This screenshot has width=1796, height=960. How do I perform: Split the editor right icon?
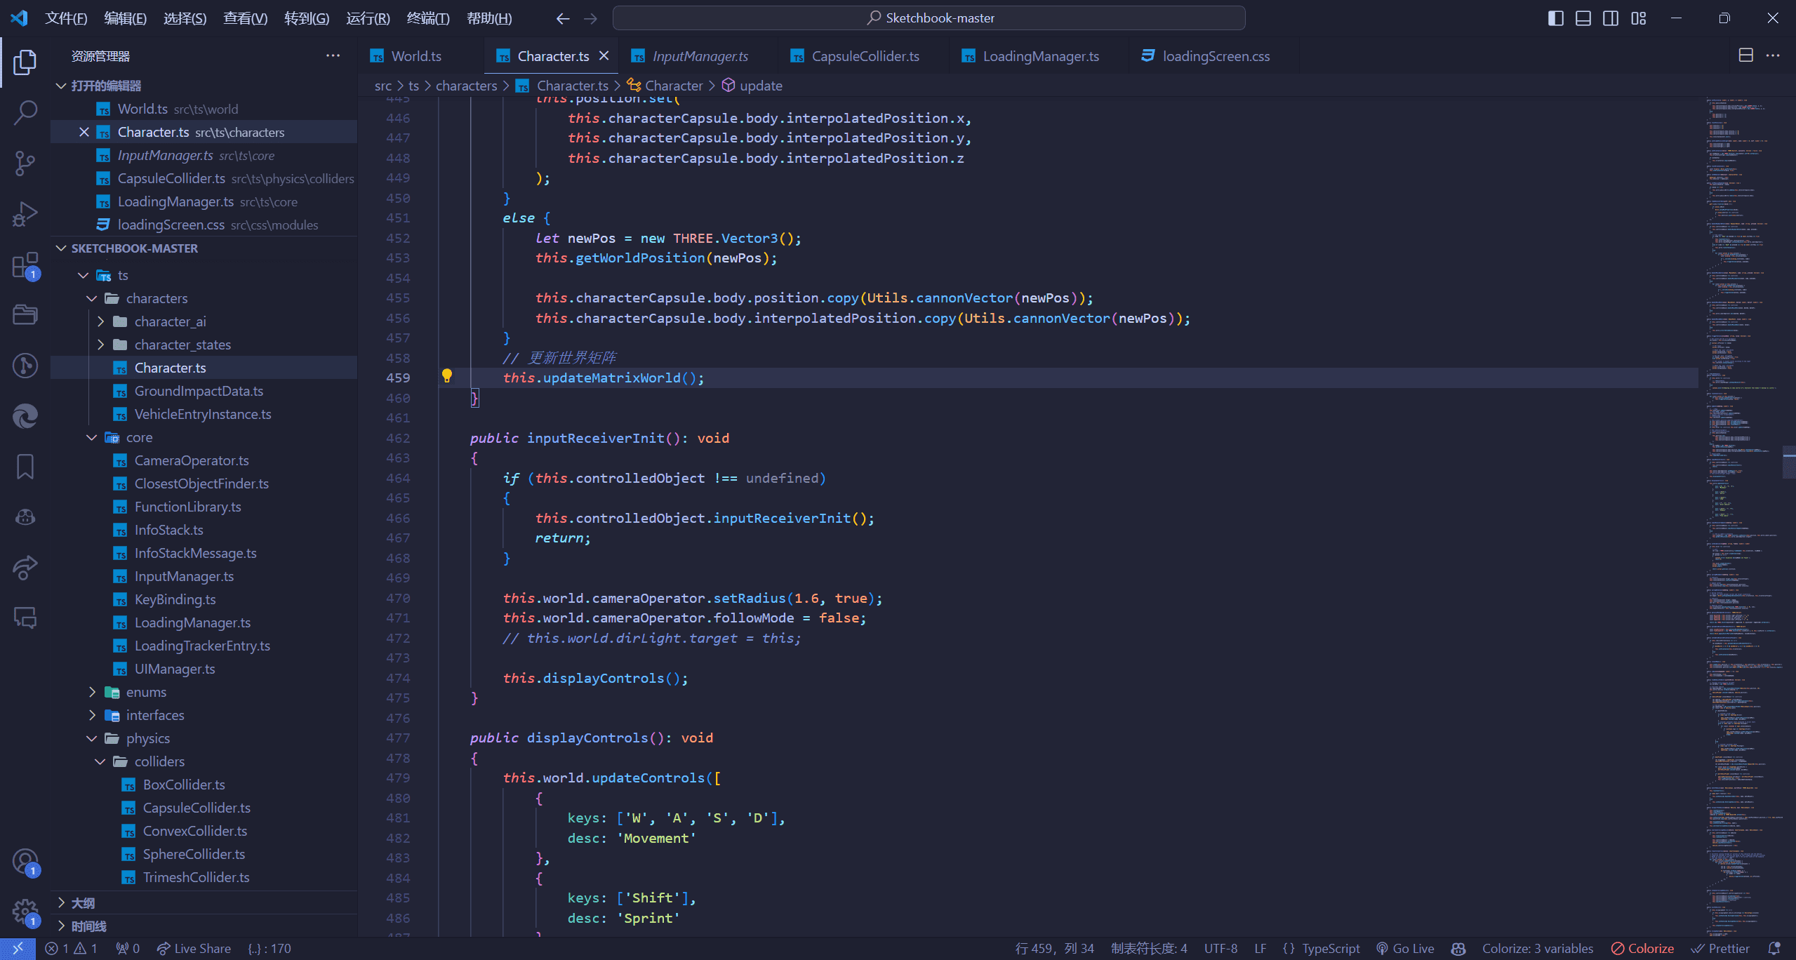click(x=1745, y=55)
